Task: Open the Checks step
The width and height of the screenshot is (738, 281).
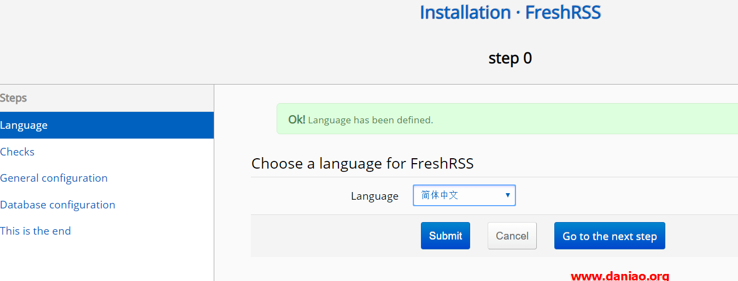Action: pyautogui.click(x=17, y=152)
